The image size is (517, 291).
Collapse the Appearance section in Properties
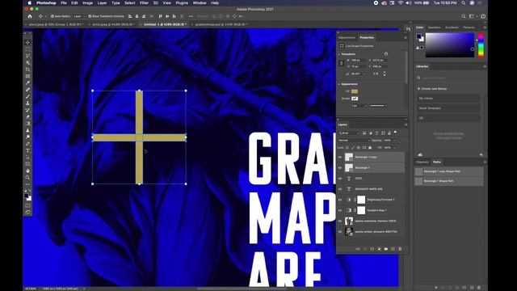click(x=339, y=84)
